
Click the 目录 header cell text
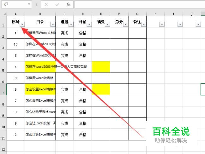click(40, 22)
